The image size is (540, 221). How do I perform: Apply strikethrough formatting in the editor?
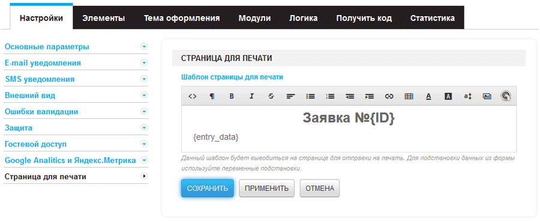pos(271,97)
